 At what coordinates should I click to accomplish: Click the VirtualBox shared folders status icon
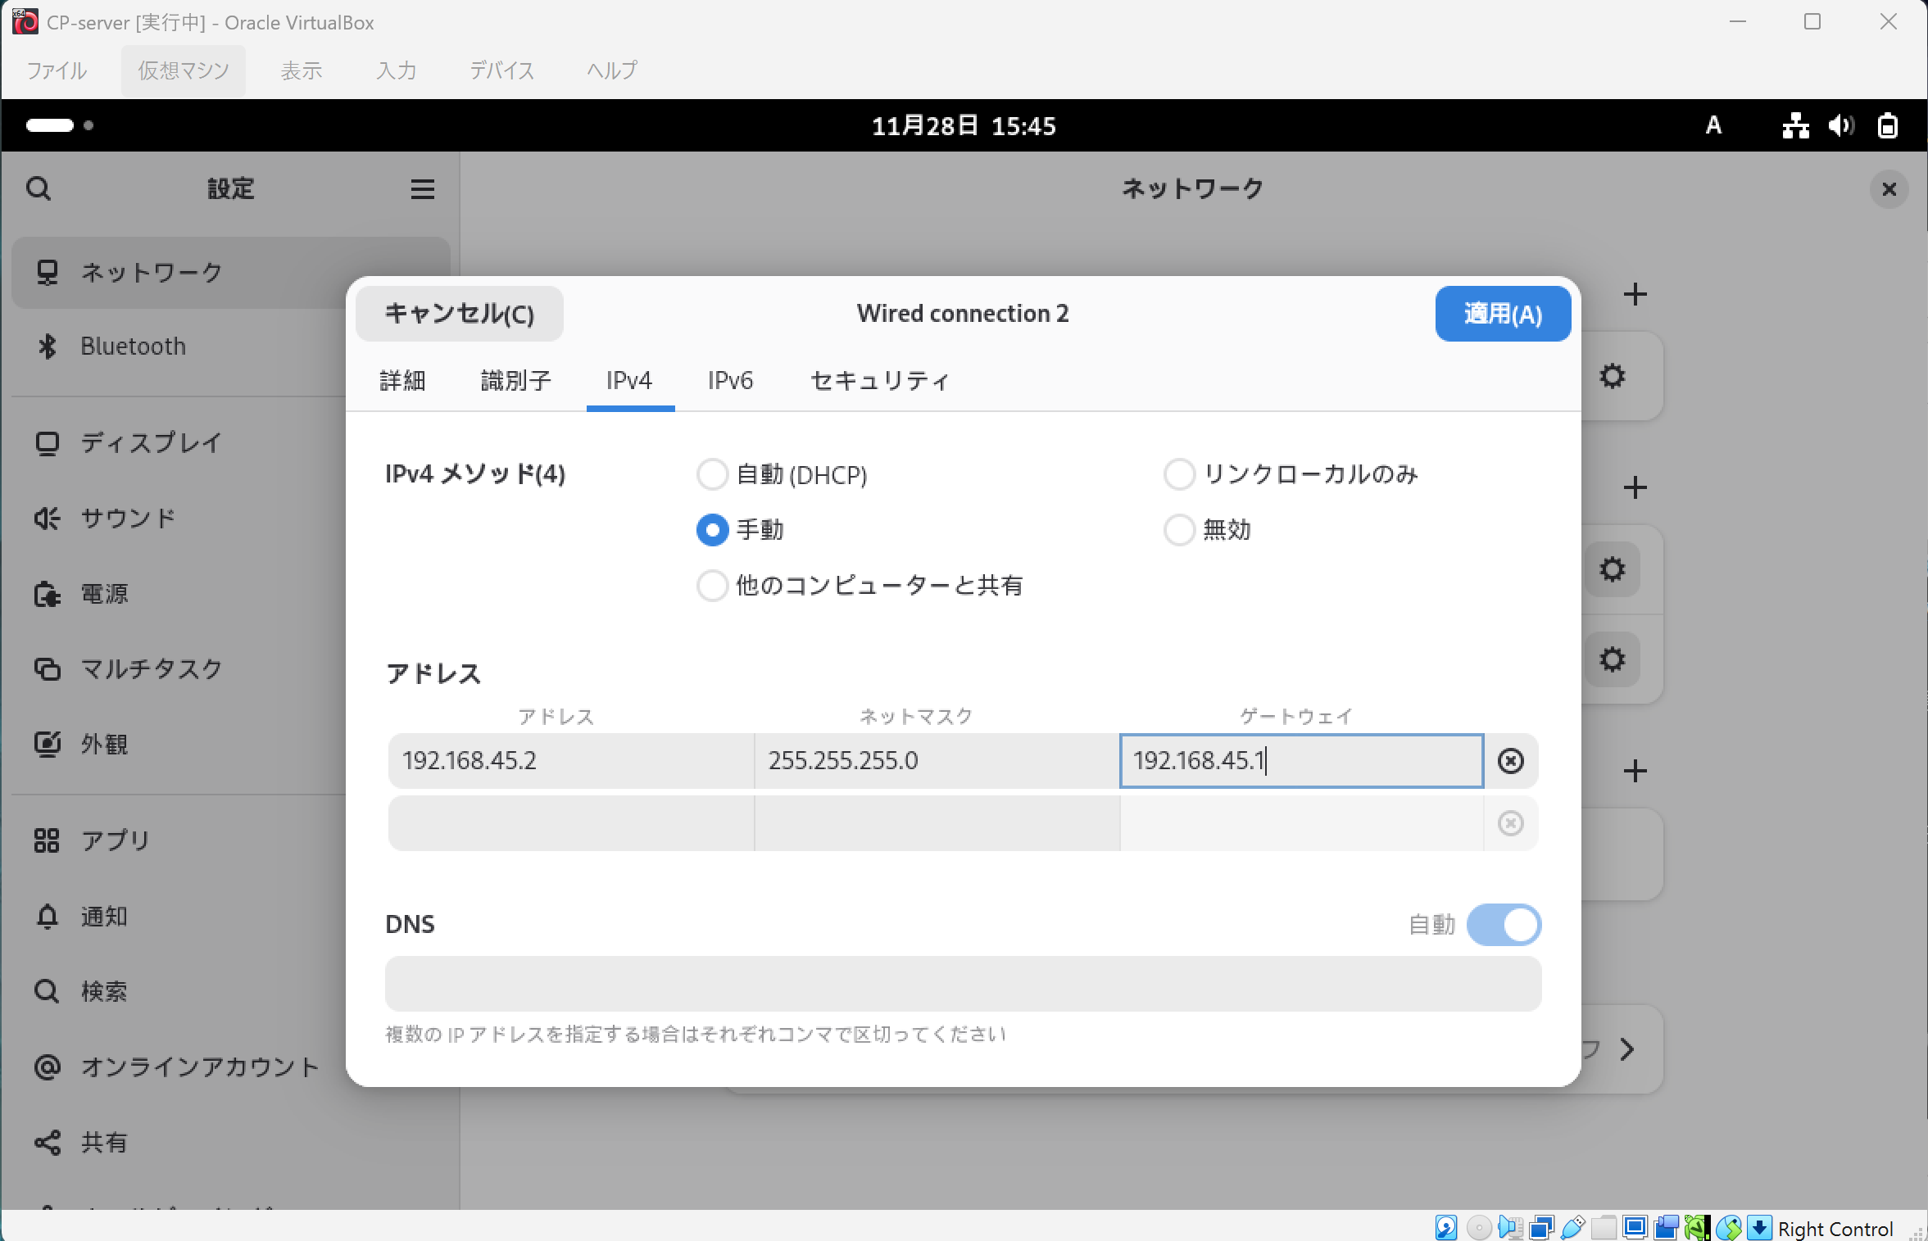1604,1228
